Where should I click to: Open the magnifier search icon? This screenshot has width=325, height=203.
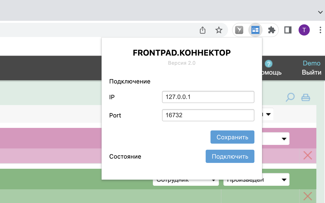tap(290, 97)
